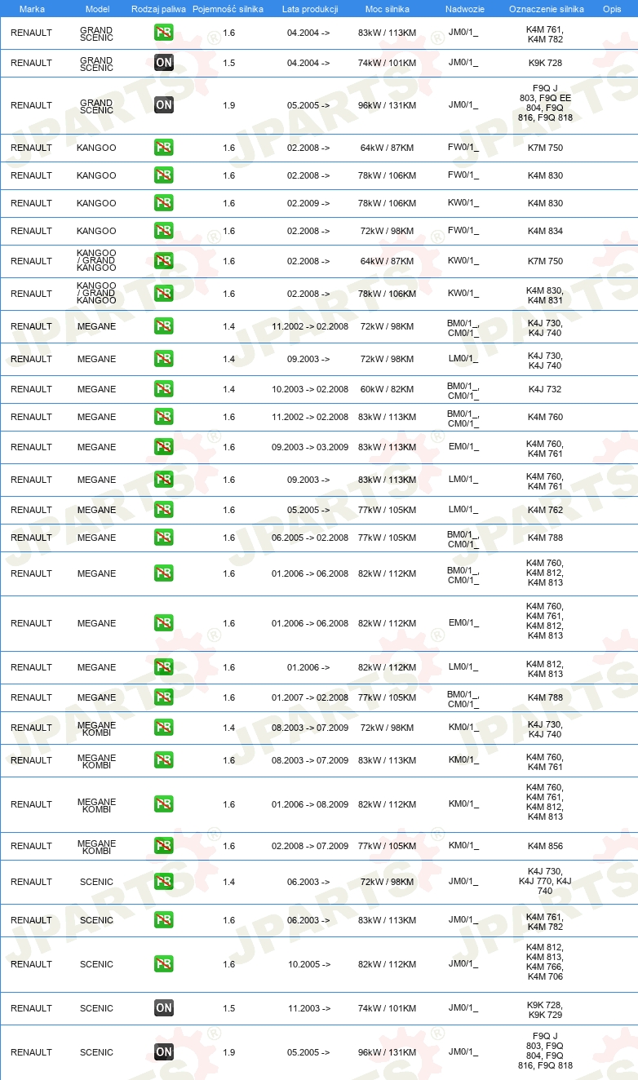Click the 09.2003 -> 03.2009 date cell
This screenshot has width=638, height=1080.
pyautogui.click(x=310, y=447)
